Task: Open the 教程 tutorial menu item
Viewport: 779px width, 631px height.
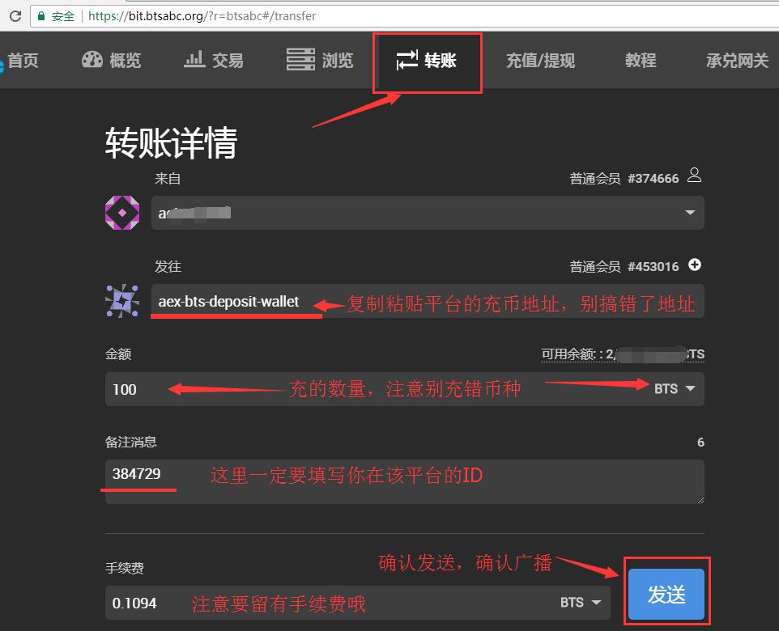Action: [x=640, y=61]
